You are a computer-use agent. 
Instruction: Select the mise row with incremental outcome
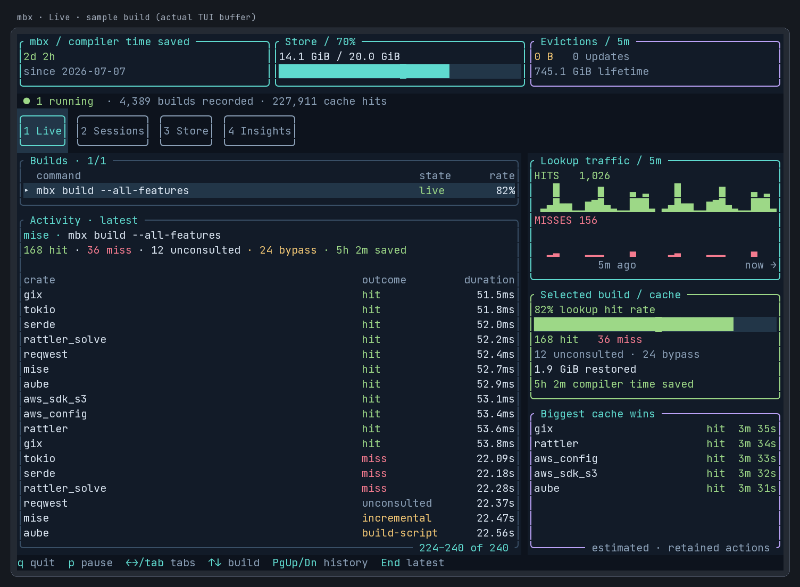click(269, 518)
